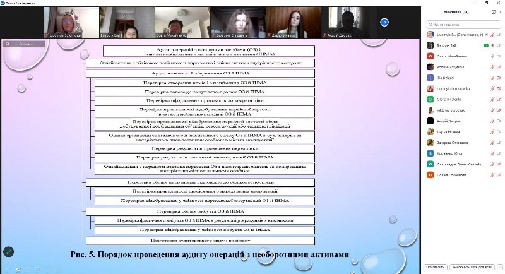Screen dimensions: 505x274
Task: Click camera icon for Viktoriia Slybchuk
Action: 499,110
